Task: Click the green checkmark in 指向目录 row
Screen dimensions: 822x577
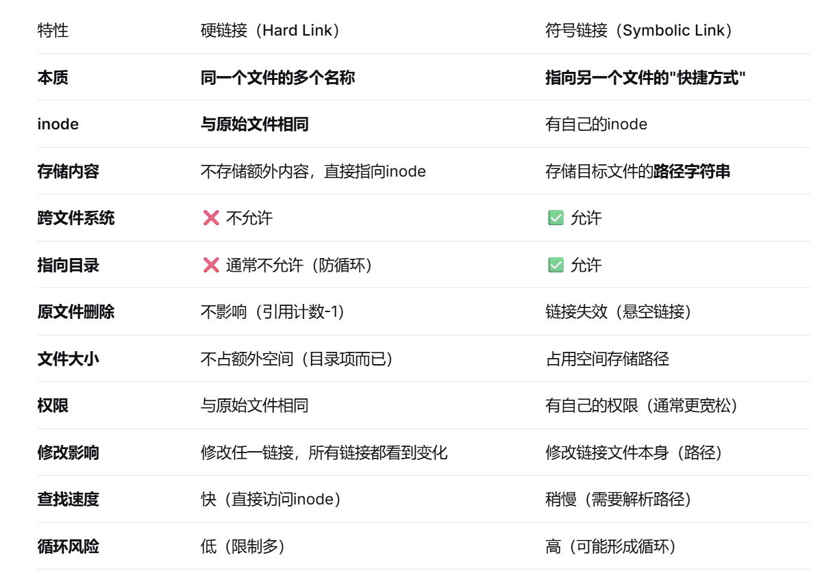Action: point(556,265)
